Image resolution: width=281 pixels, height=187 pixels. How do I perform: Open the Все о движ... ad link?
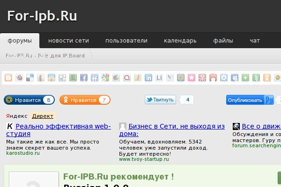[261, 126]
